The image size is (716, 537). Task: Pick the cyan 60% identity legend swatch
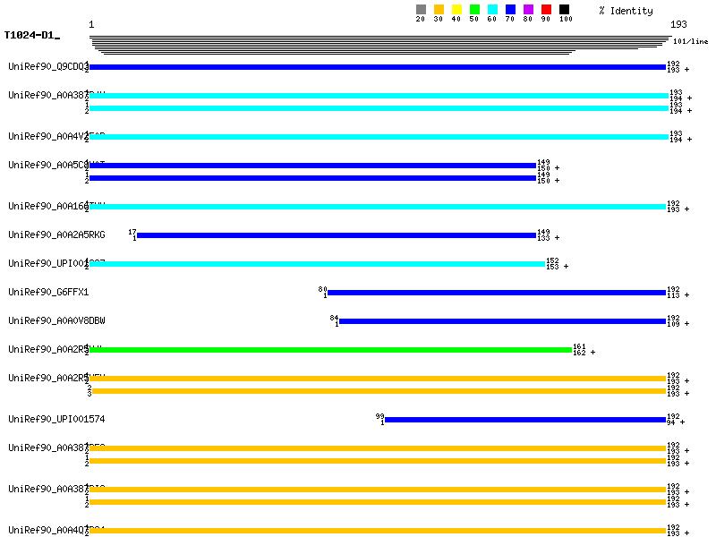492,10
